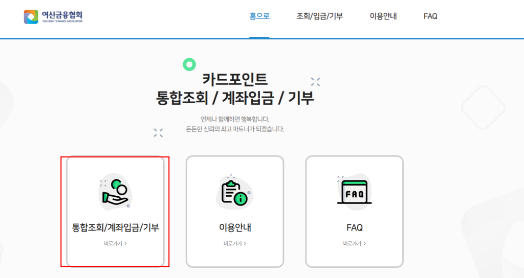524x278 pixels.
Task: Click the sparkle mark left of subtitle text
Action: pos(158,132)
